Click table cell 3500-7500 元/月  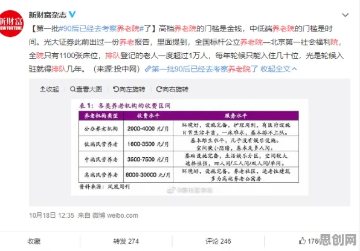[x=149, y=159]
